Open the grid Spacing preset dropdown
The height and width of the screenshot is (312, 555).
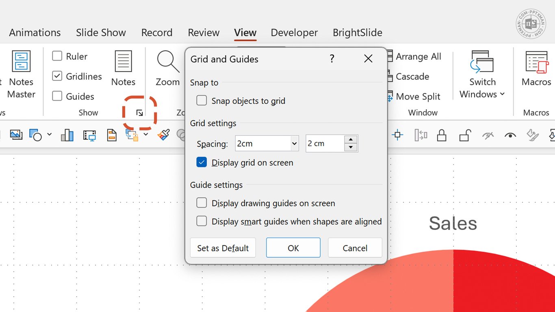pos(295,143)
